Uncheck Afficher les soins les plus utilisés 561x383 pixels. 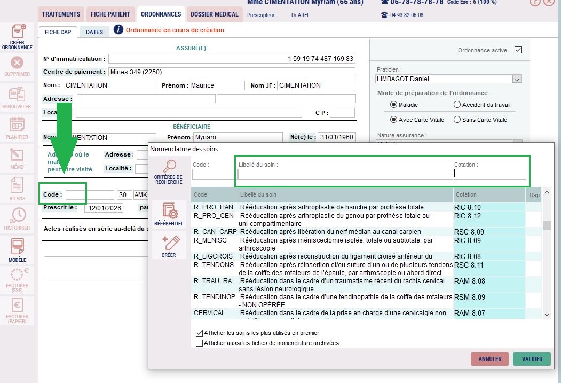200,333
